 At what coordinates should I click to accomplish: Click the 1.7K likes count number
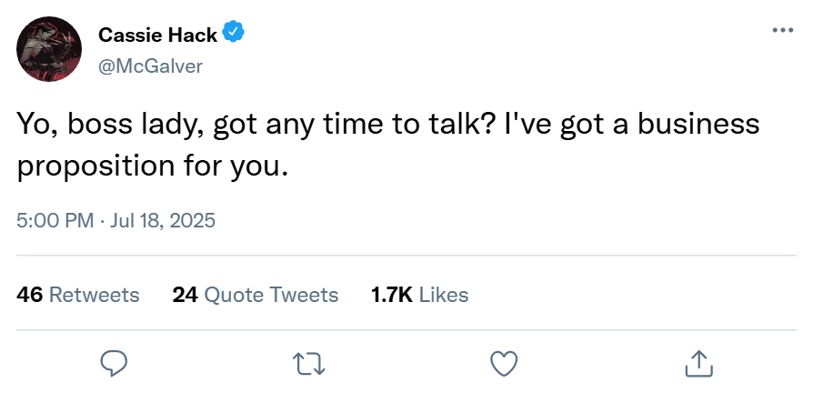[392, 295]
